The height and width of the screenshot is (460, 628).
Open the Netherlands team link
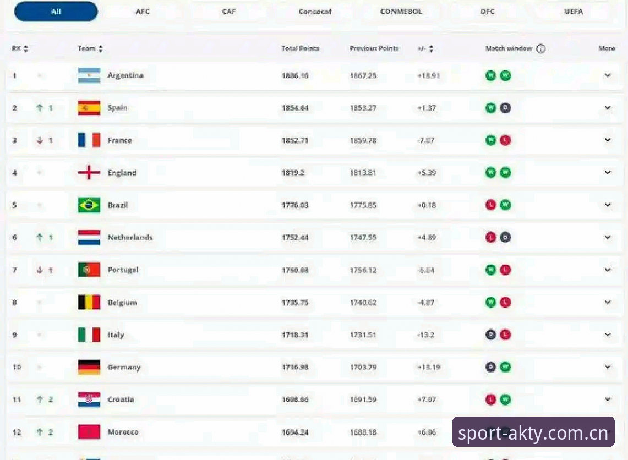[130, 237]
